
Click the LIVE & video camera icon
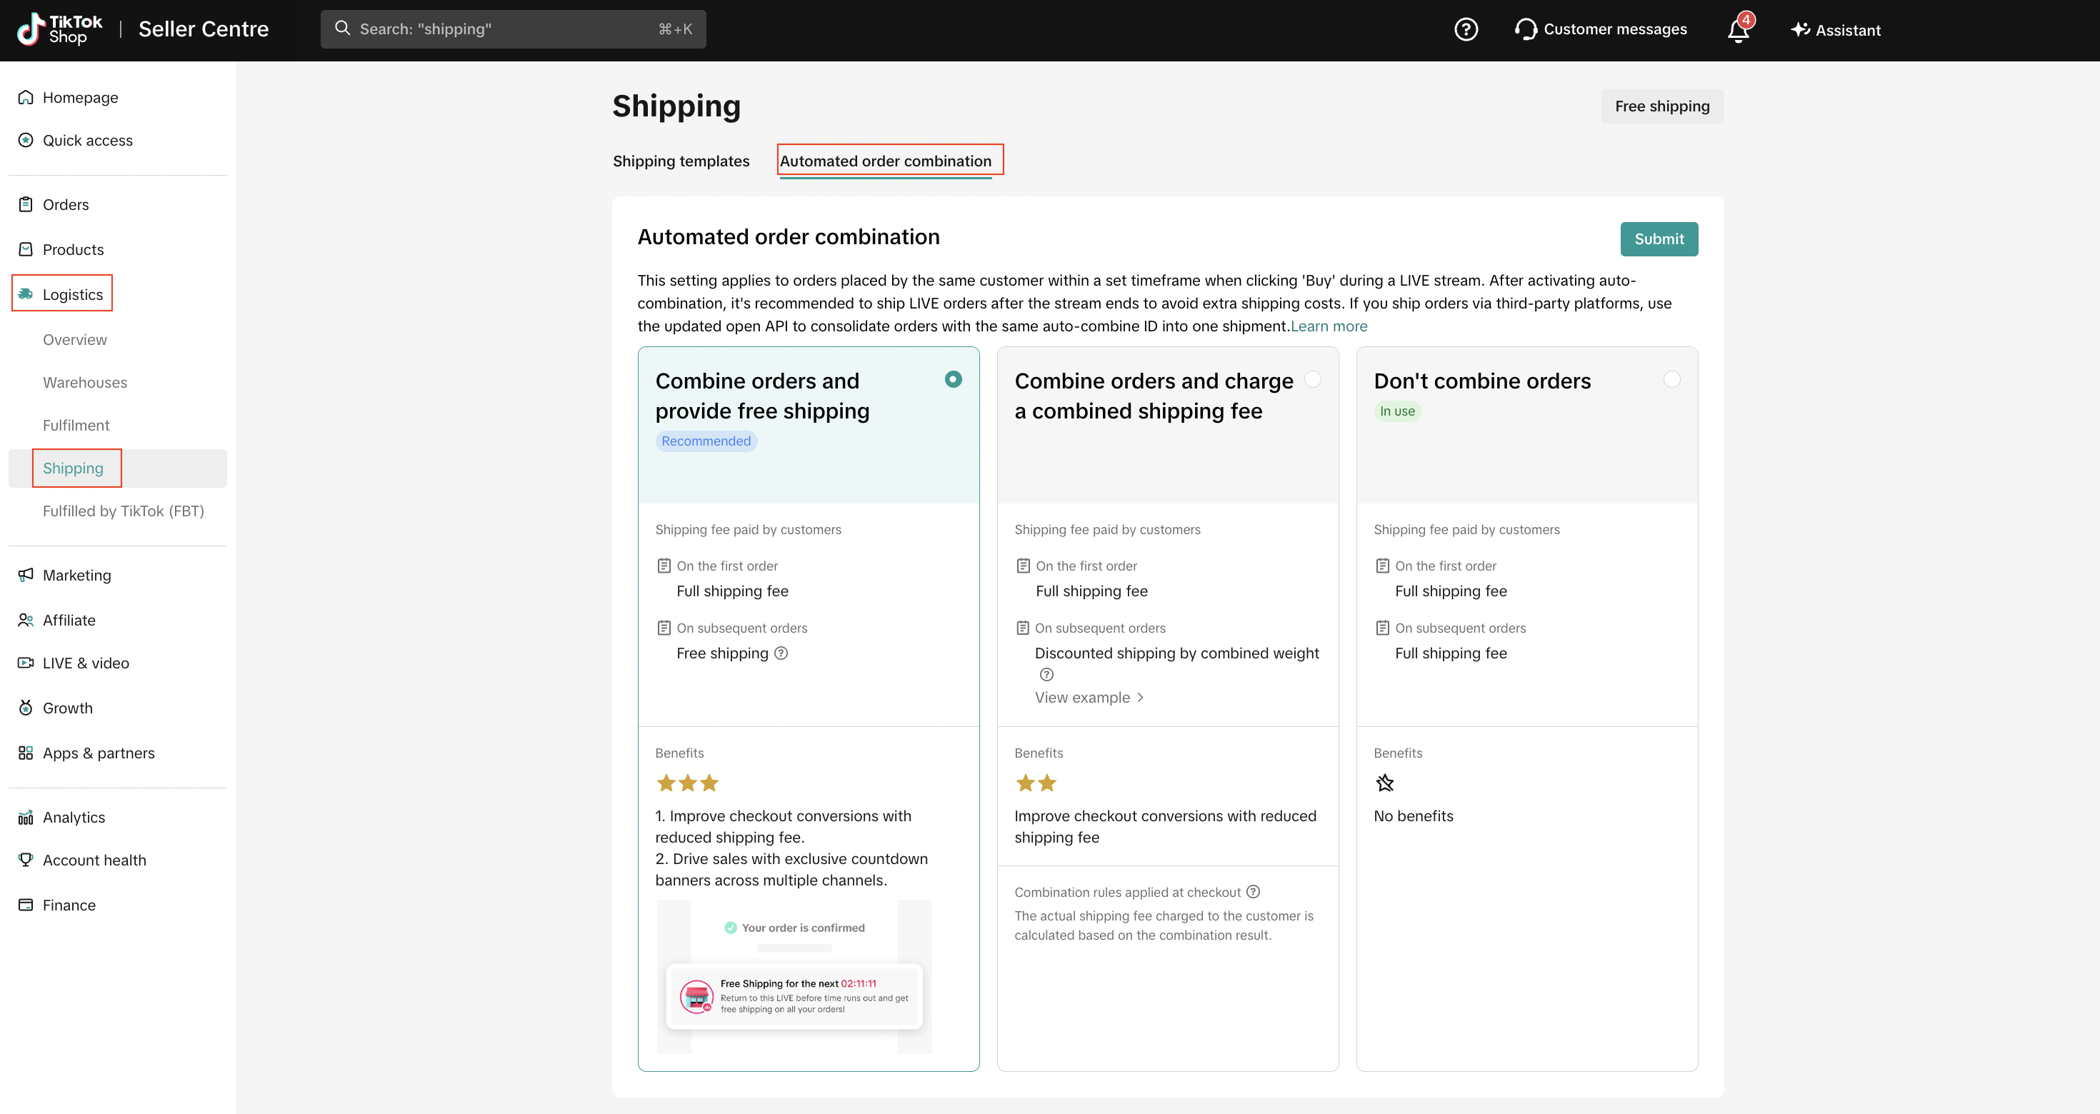coord(26,663)
